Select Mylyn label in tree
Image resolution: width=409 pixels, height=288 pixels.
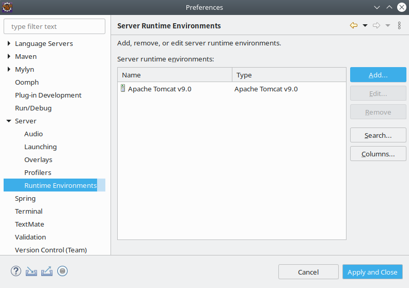click(24, 69)
